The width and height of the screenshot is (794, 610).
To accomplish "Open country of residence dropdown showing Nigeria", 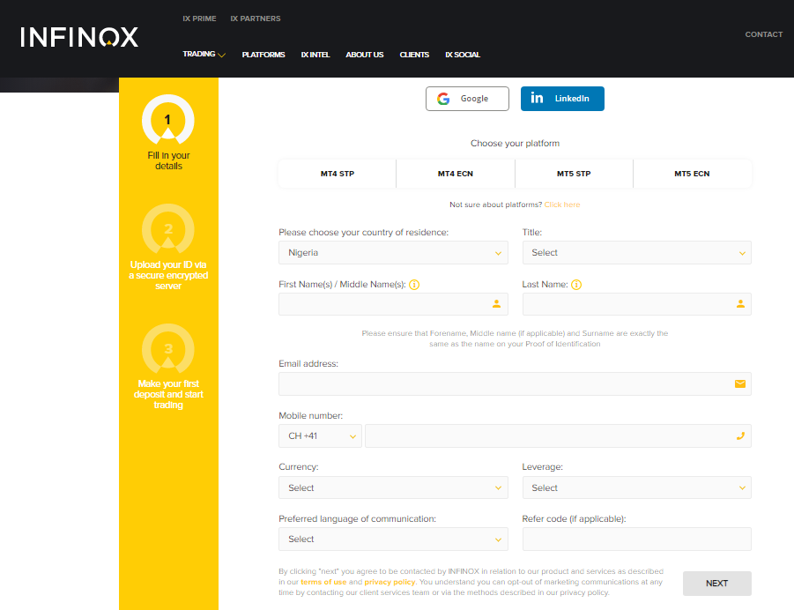I will click(393, 253).
